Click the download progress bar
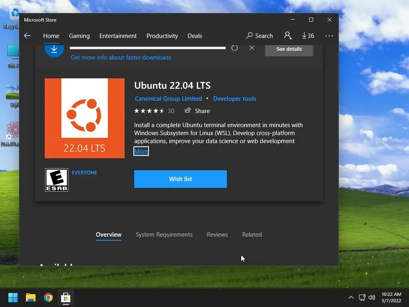The image size is (409, 307). point(148,48)
